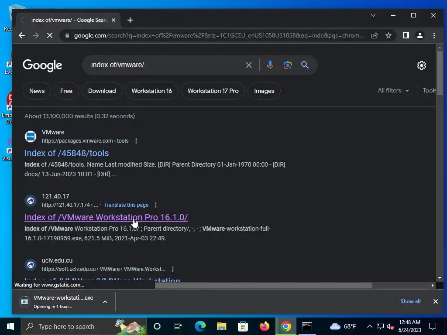The height and width of the screenshot is (335, 447).
Task: Open Cortana circle on taskbar
Action: click(157, 326)
